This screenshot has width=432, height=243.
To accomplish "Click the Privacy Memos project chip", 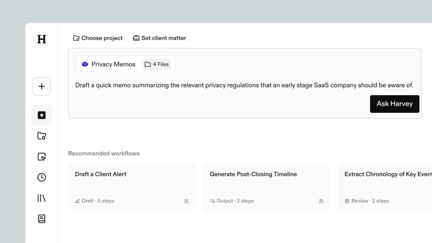I will click(x=108, y=64).
